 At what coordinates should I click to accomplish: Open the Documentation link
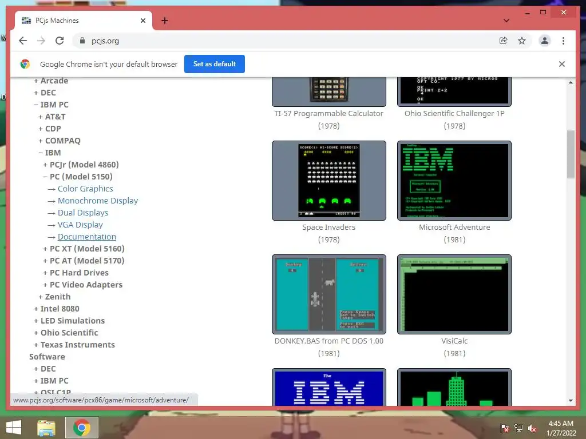pyautogui.click(x=87, y=237)
